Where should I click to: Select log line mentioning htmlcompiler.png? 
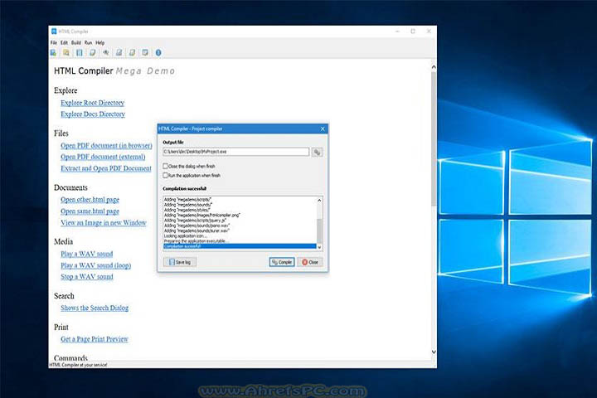coord(240,216)
